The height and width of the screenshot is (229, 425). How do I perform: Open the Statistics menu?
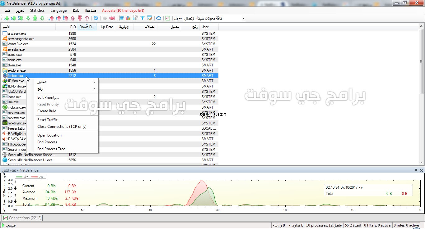tap(37, 11)
